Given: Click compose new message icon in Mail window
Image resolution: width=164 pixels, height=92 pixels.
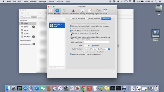Looking at the screenshot, I should pyautogui.click(x=28, y=13).
